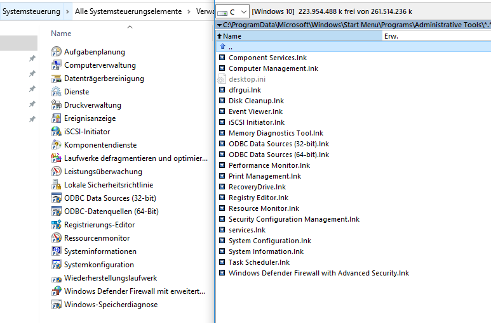Select Resource Monitor.lnk file
The width and height of the screenshot is (491, 323).
point(264,208)
